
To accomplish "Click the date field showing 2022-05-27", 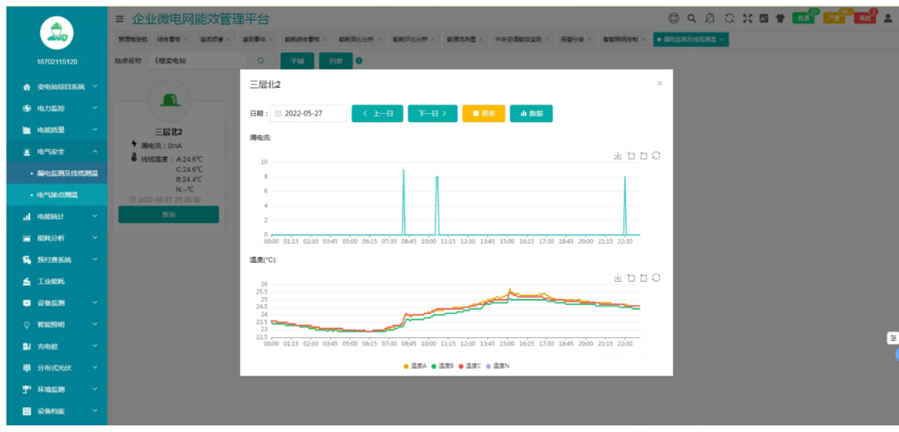I will pos(309,113).
